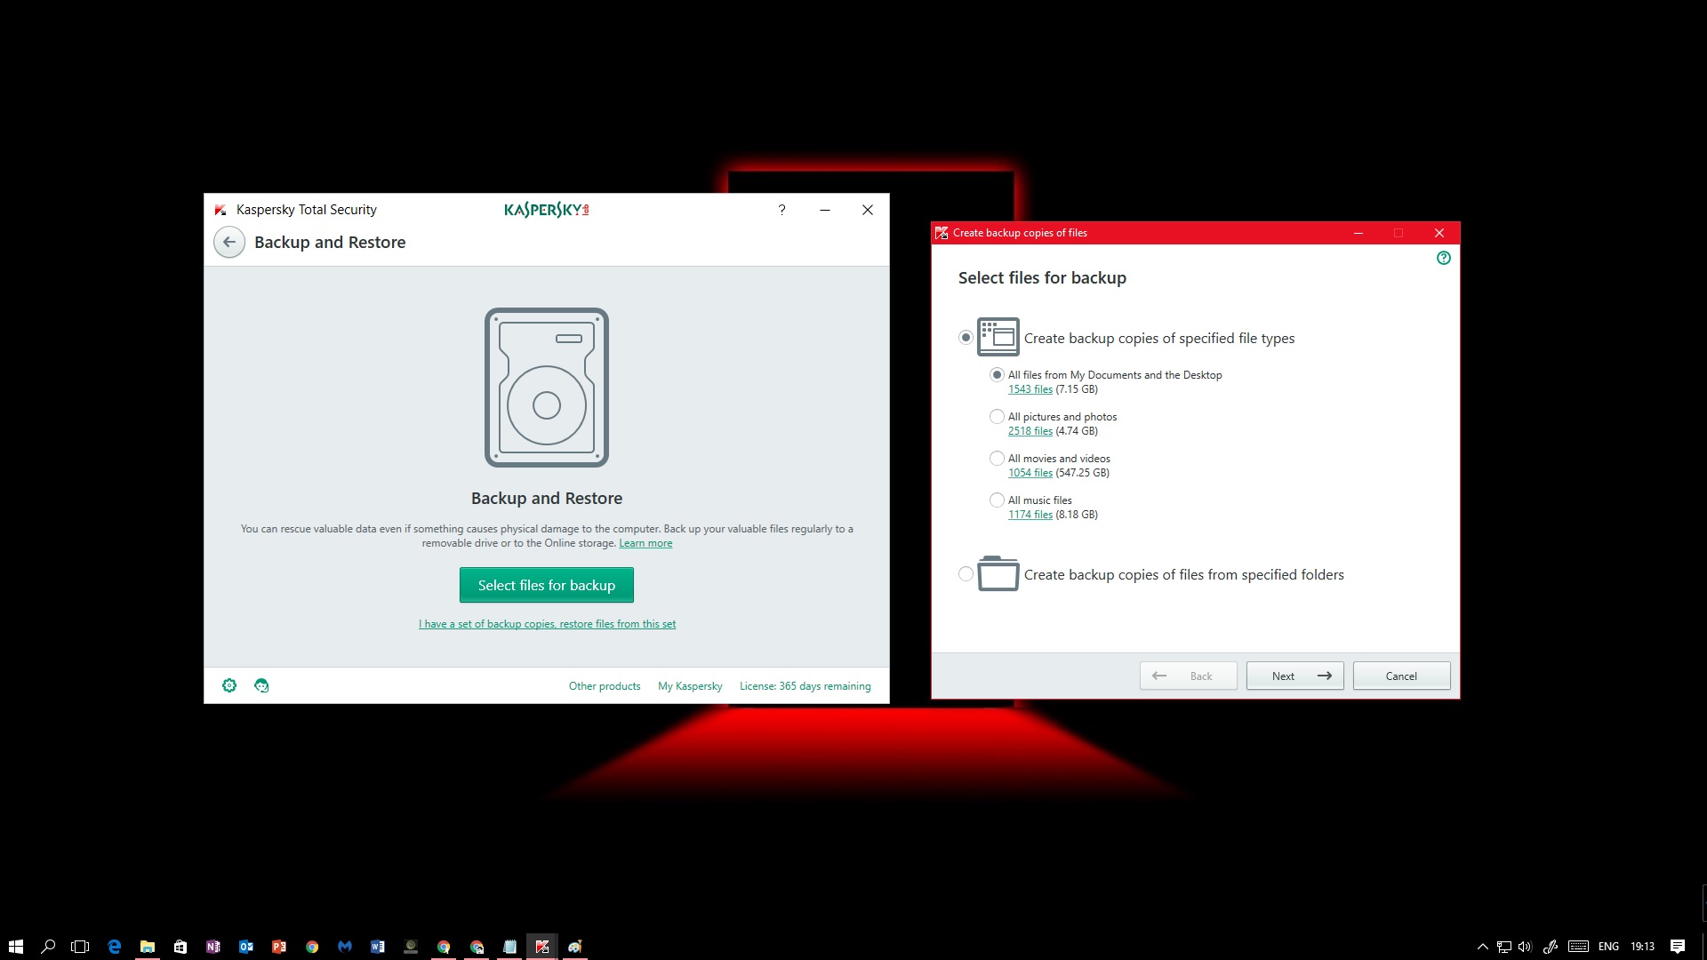The height and width of the screenshot is (960, 1707).
Task: Click the large hard drive illustration
Action: click(x=547, y=387)
